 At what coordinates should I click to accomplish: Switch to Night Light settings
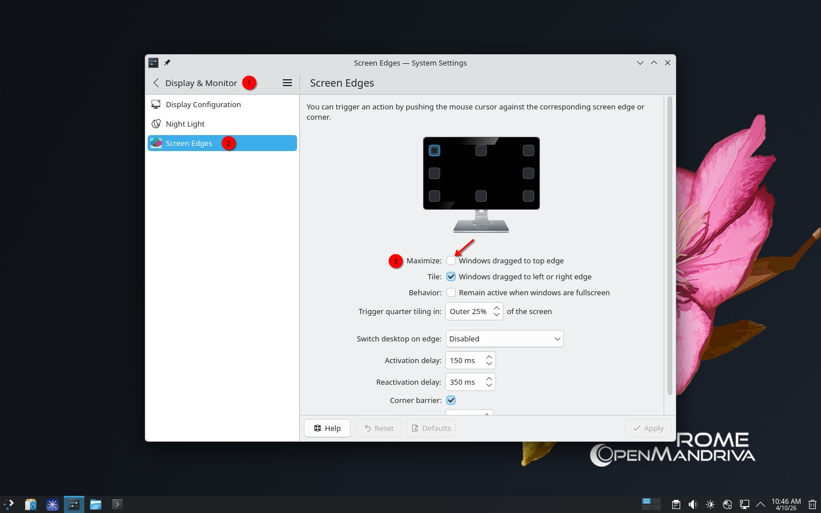pos(185,124)
